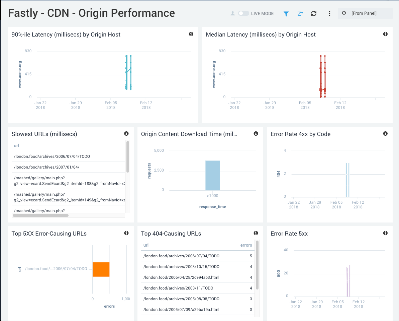
Task: Click the >1000 bar in download time chart
Action: tap(212, 175)
